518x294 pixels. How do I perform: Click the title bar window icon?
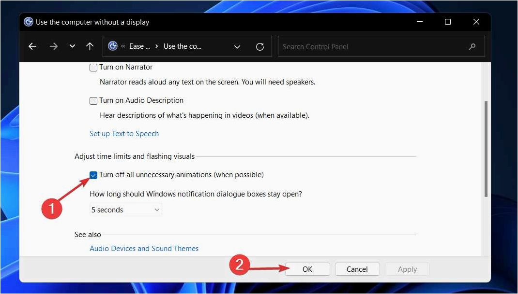[29, 22]
